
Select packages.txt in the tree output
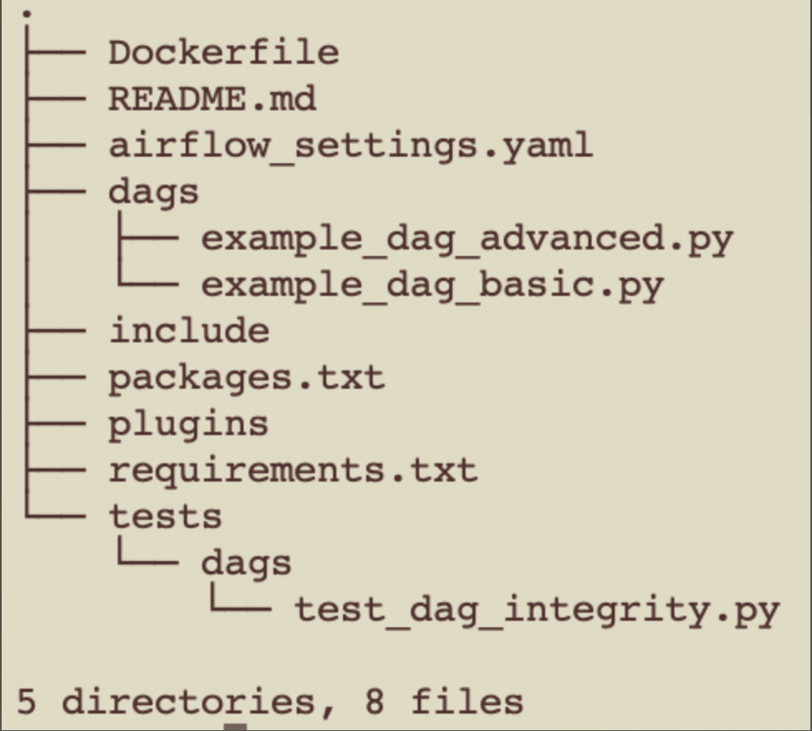click(x=246, y=378)
